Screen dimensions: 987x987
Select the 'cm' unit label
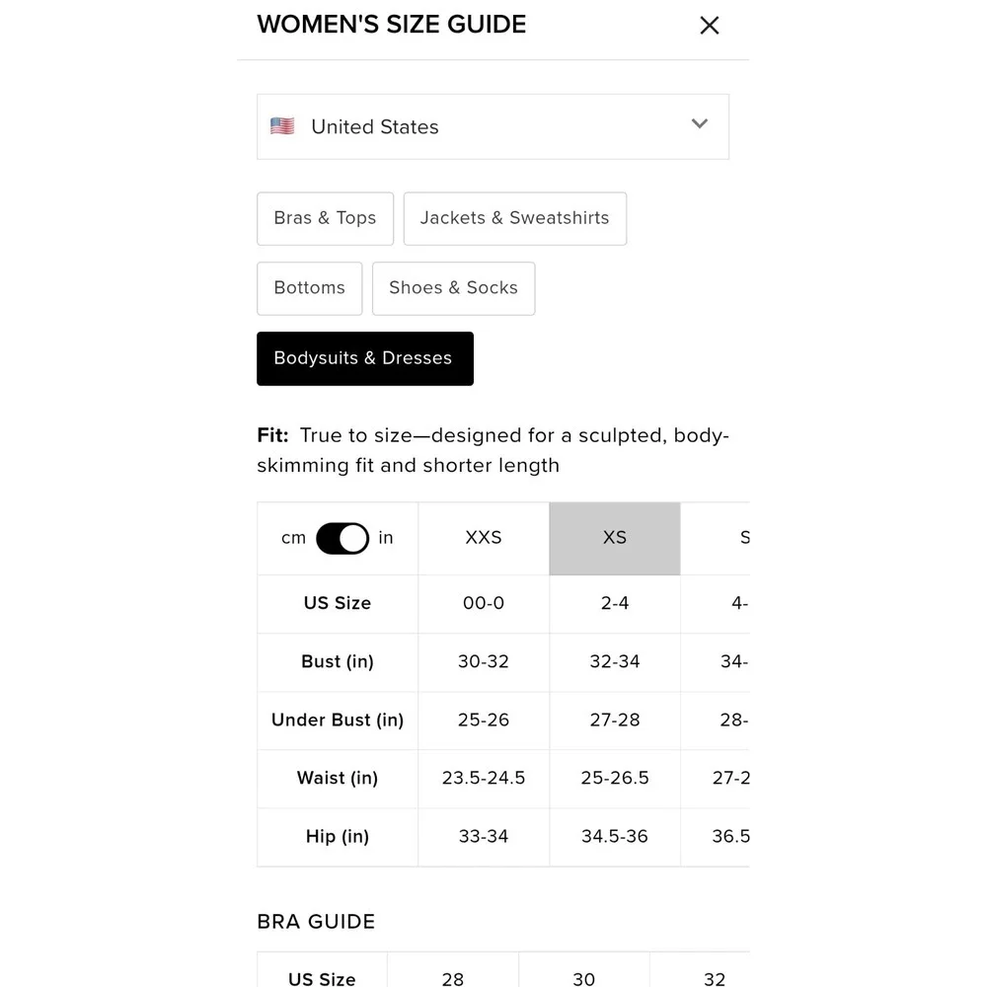coord(293,538)
